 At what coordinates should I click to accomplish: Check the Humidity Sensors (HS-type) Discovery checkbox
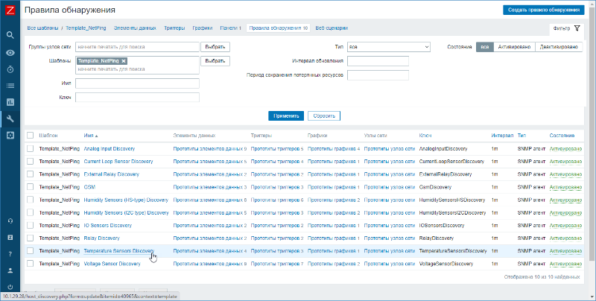click(x=30, y=200)
